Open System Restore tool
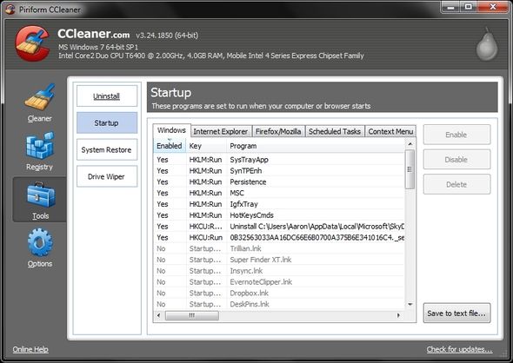 pyautogui.click(x=107, y=149)
